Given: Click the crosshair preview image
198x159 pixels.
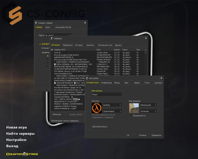Looking at the screenshot, I should pyautogui.click(x=134, y=108).
